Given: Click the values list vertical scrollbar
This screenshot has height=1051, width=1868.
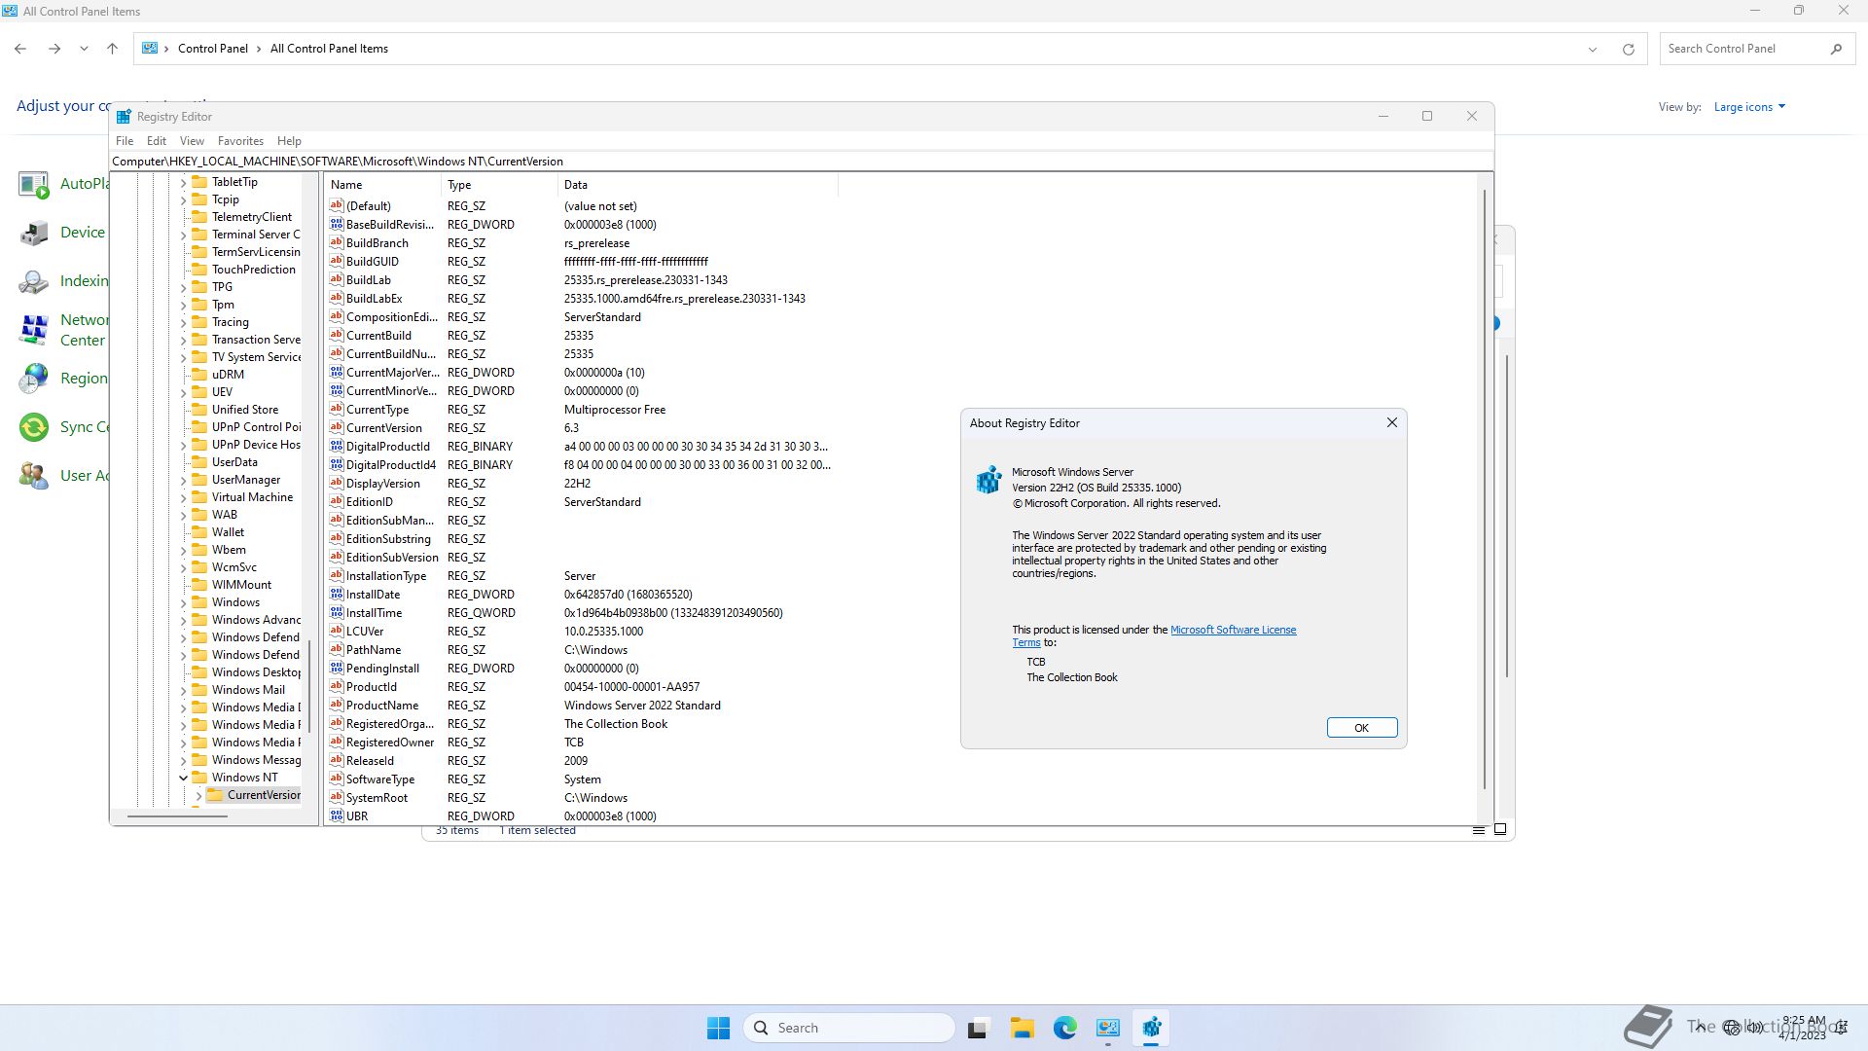Looking at the screenshot, I should click(x=1485, y=489).
